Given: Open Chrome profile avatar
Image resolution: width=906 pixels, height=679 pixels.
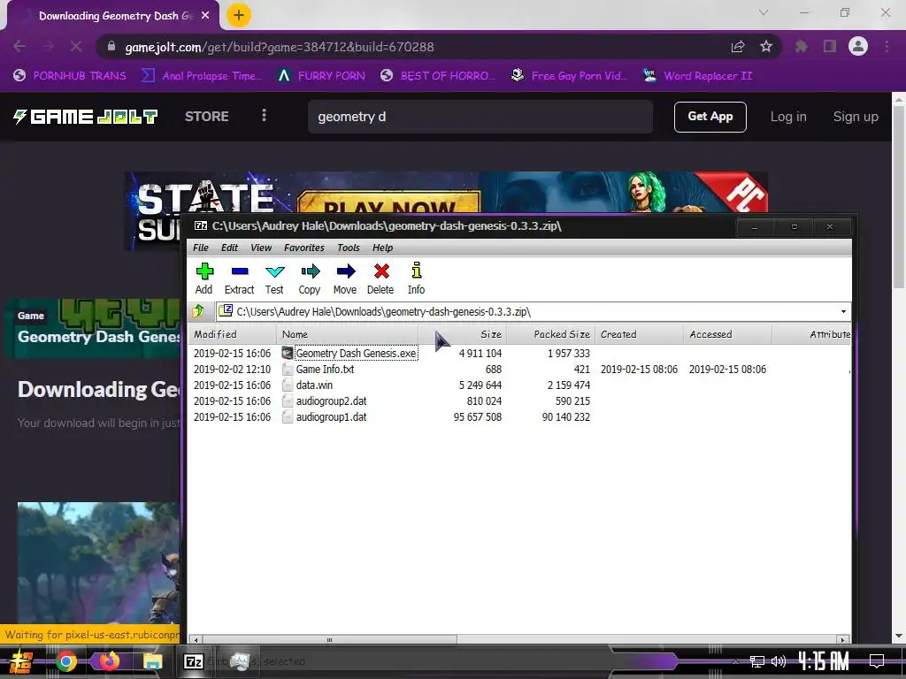Looking at the screenshot, I should [x=858, y=47].
